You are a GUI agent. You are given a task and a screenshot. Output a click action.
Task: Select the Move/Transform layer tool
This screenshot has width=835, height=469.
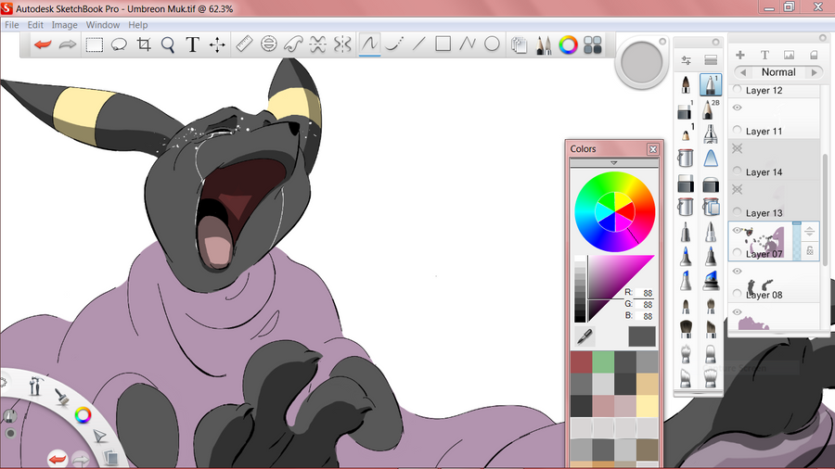tap(217, 44)
